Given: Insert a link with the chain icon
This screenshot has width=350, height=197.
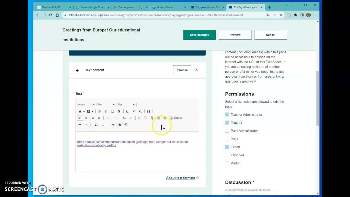Looking at the screenshot, I should (80, 125).
